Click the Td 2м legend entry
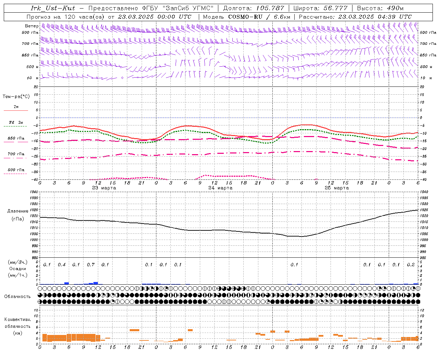 click(16, 122)
